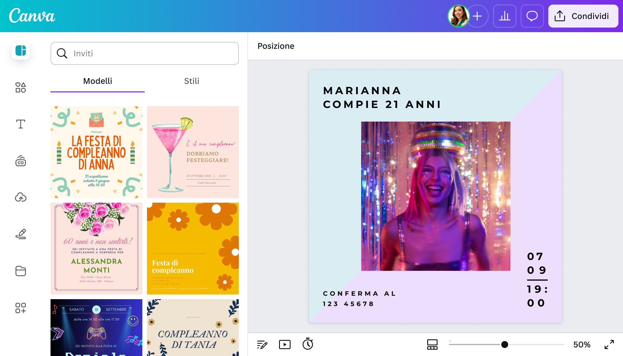Select the pink cocktail Dobbiamo Festeggiare template
This screenshot has height=356, width=623.
(193, 152)
